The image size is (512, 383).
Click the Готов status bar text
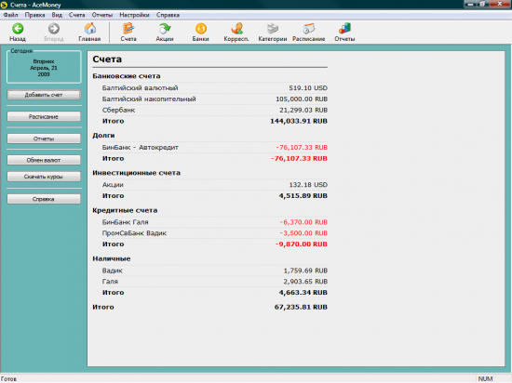click(x=8, y=378)
